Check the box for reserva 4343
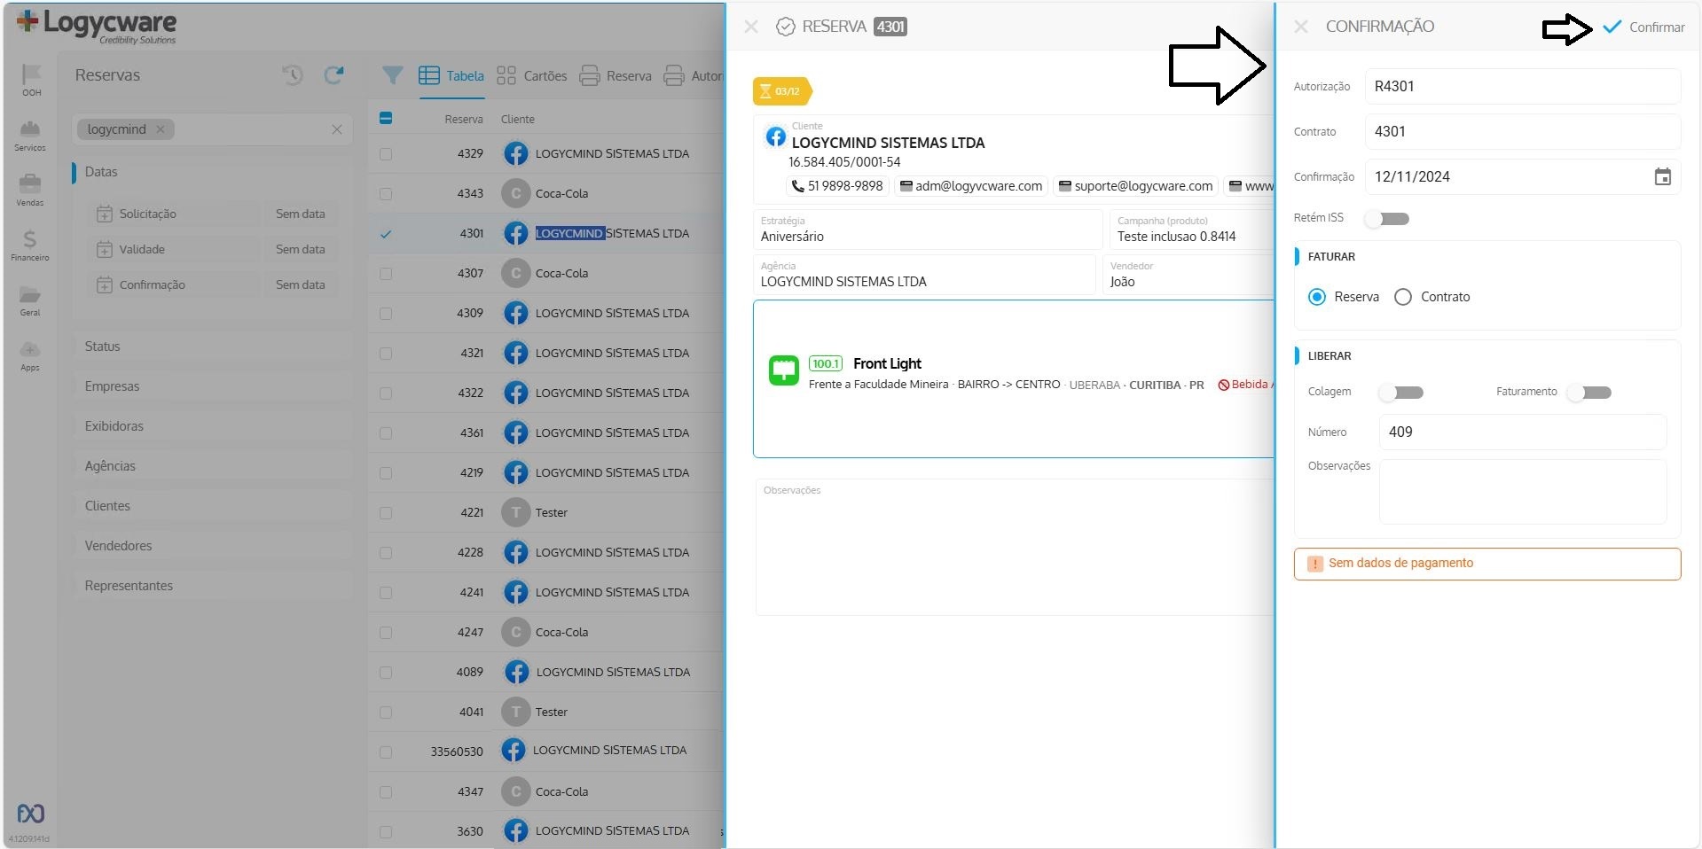Screen dimensions: 1702x849 click(386, 194)
